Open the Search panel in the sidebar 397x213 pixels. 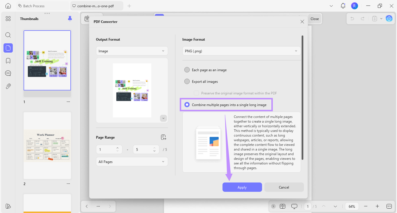click(x=8, y=35)
